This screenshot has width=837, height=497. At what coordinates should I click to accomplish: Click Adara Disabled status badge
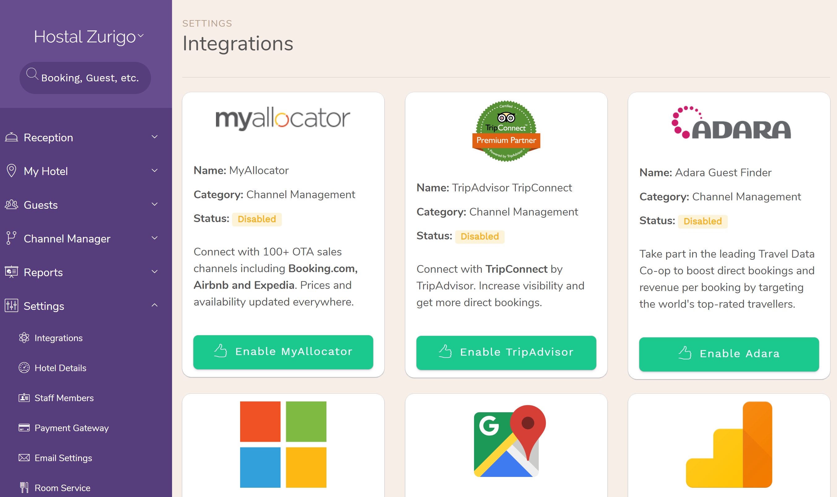point(703,221)
